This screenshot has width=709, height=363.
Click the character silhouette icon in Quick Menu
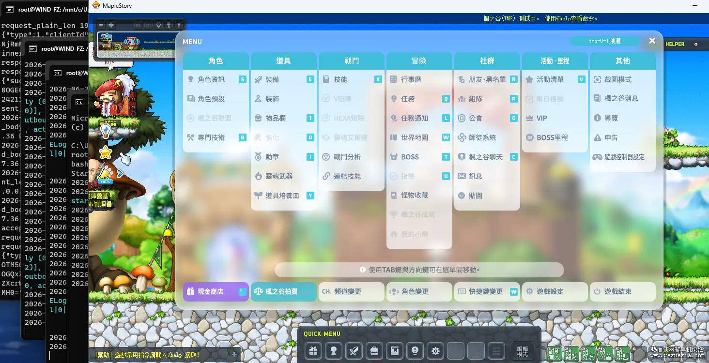334,351
